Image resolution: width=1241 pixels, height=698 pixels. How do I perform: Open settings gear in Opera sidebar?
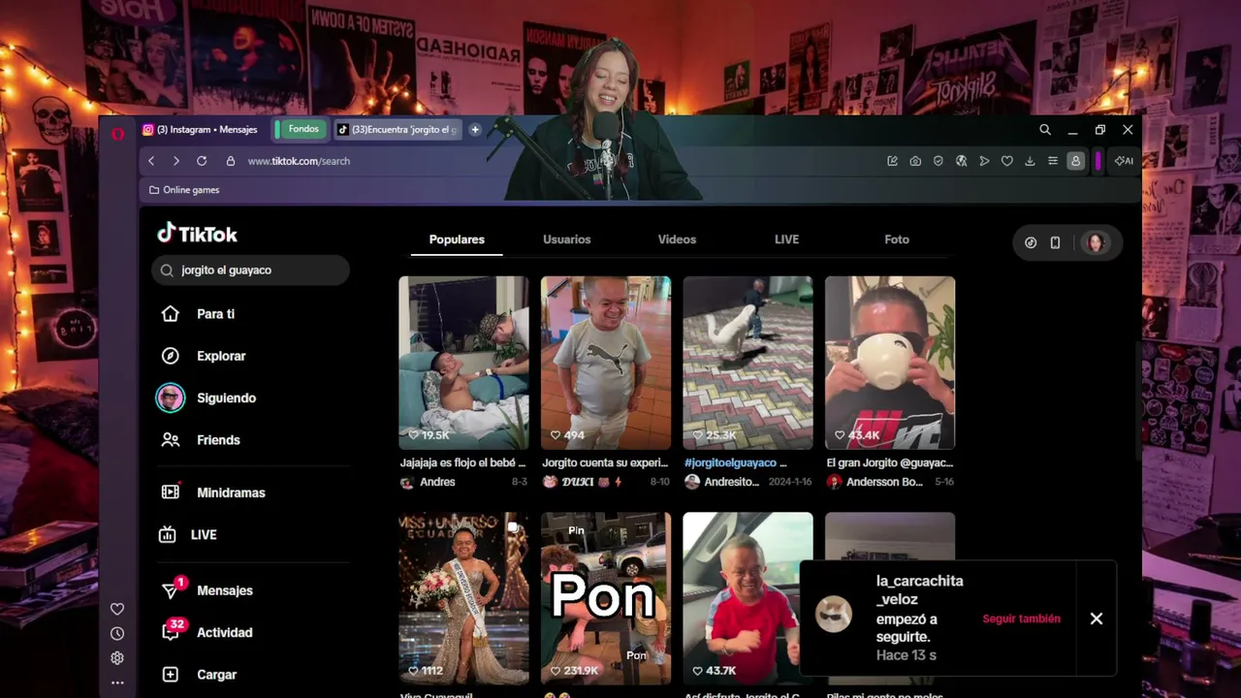point(117,658)
